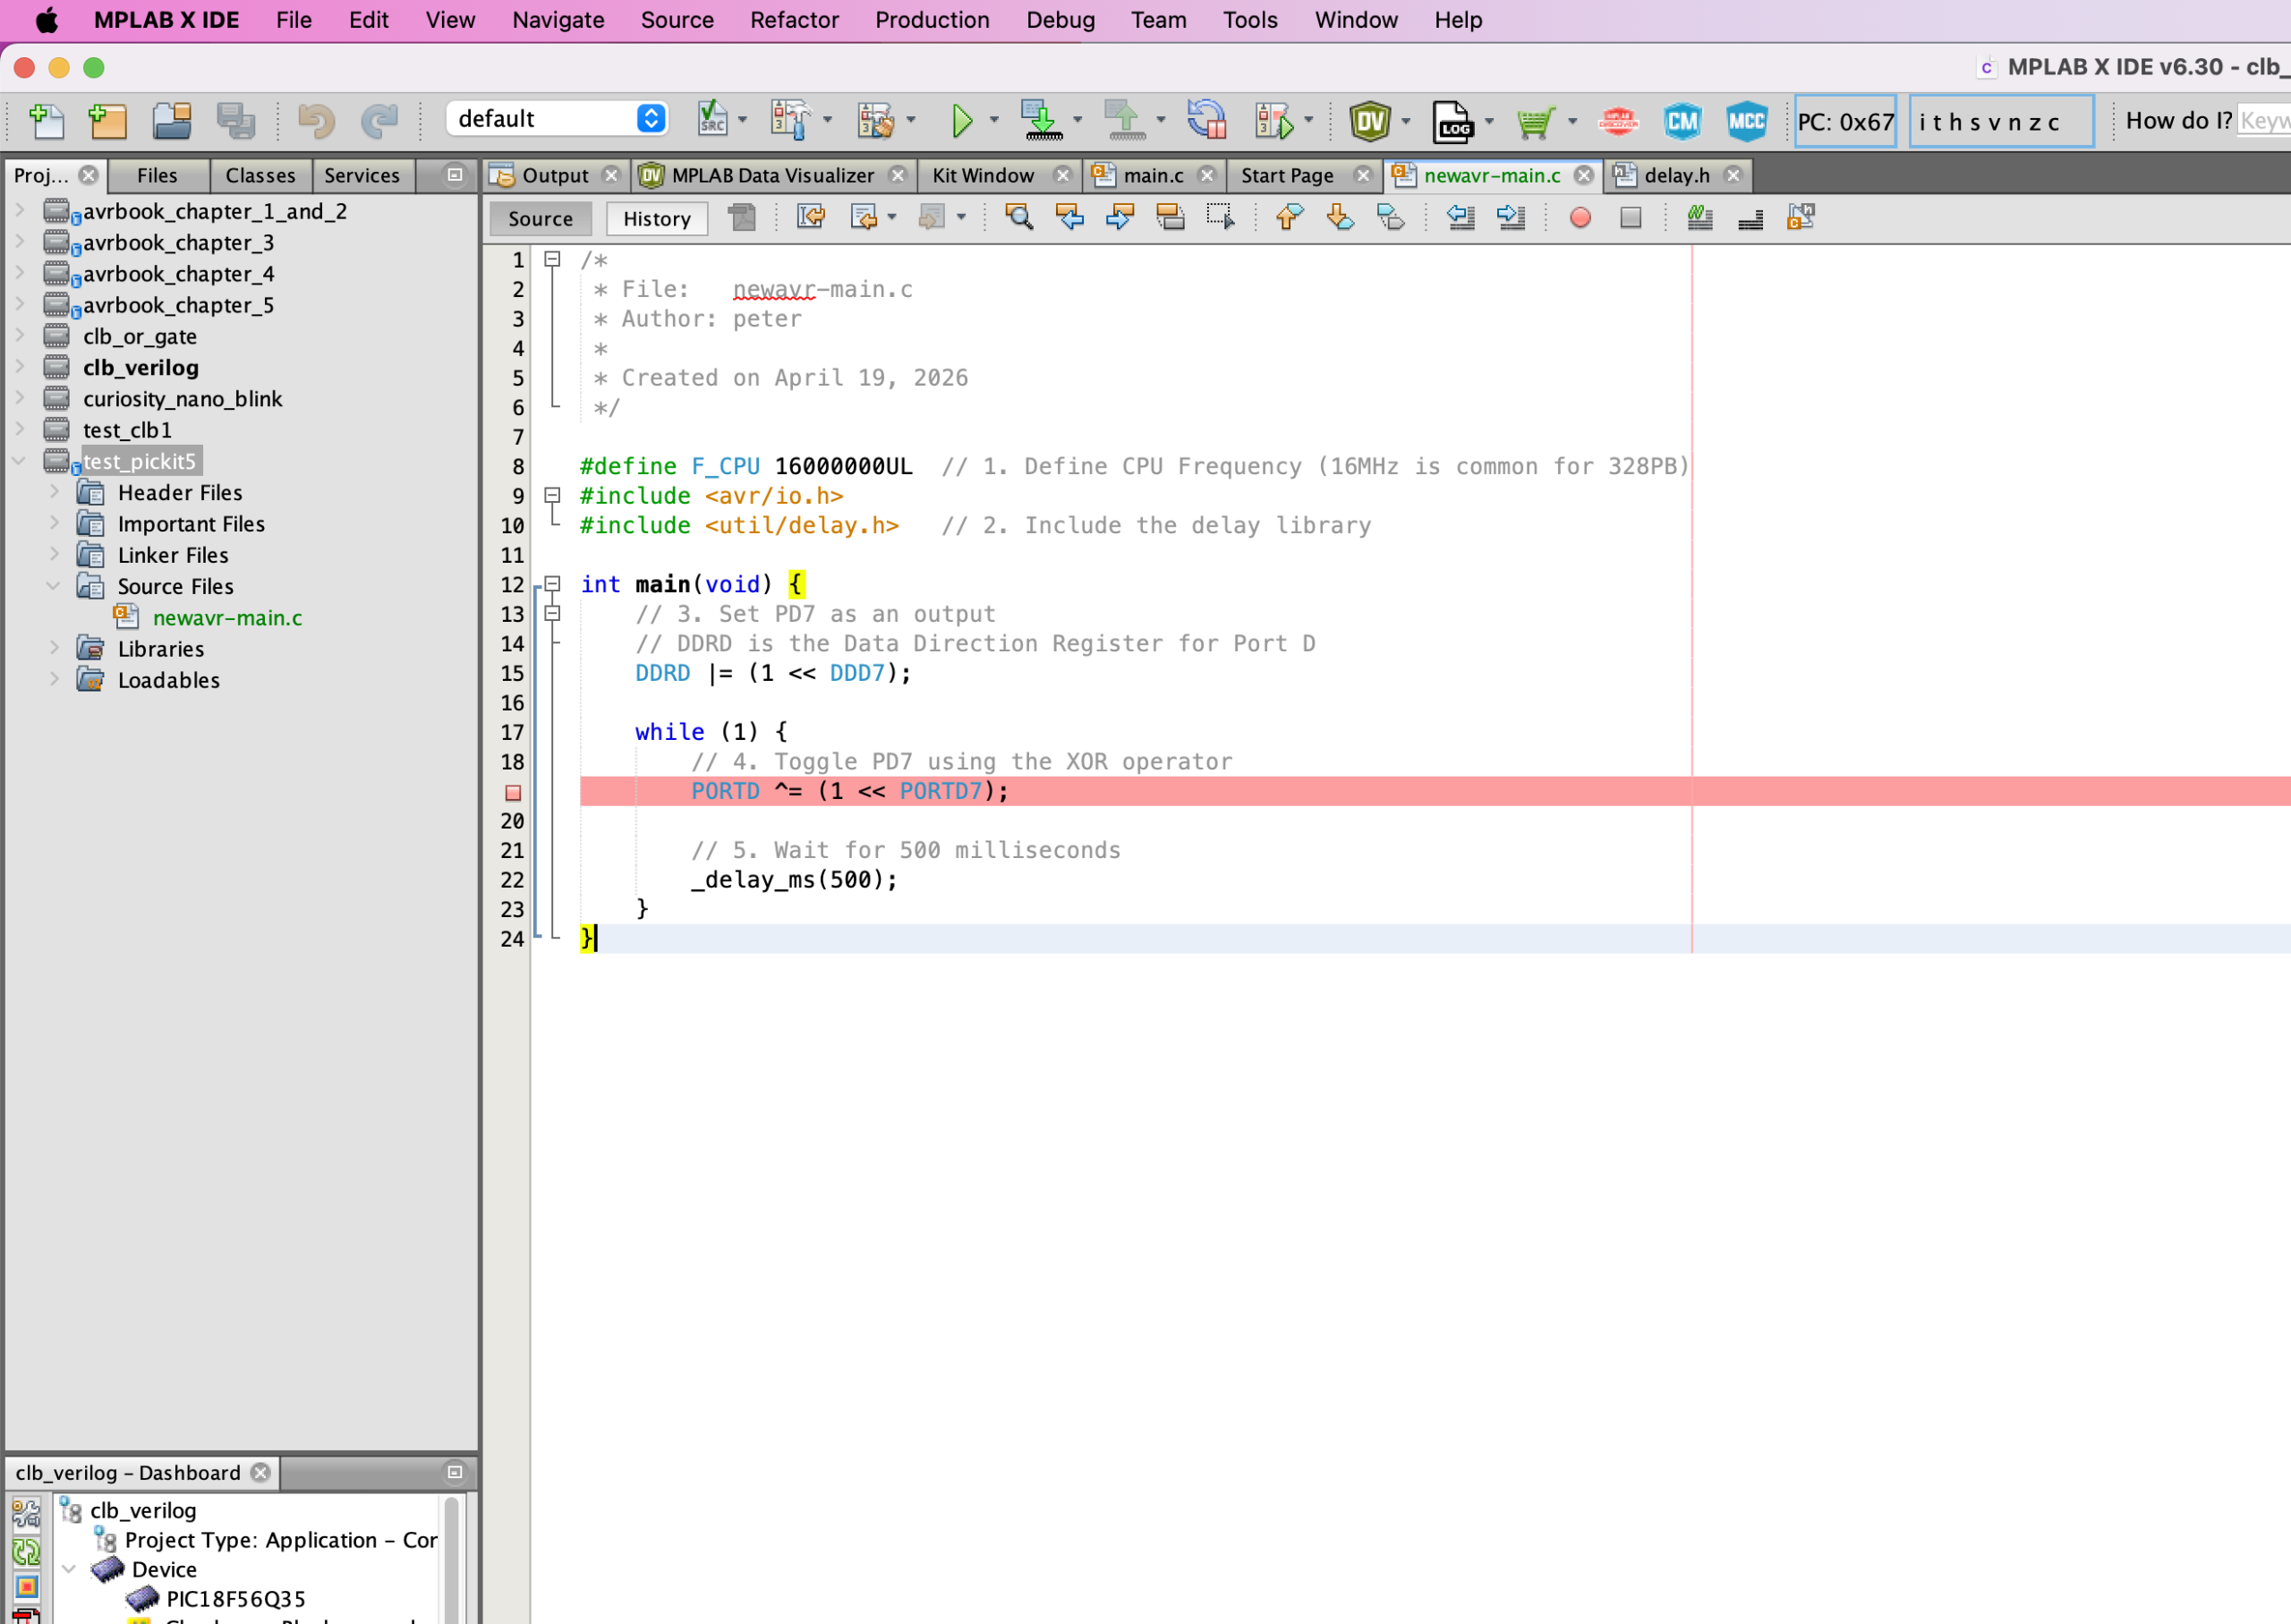Toggle rectangular selection mode
Image resolution: width=2291 pixels, height=1624 pixels.
point(1220,217)
